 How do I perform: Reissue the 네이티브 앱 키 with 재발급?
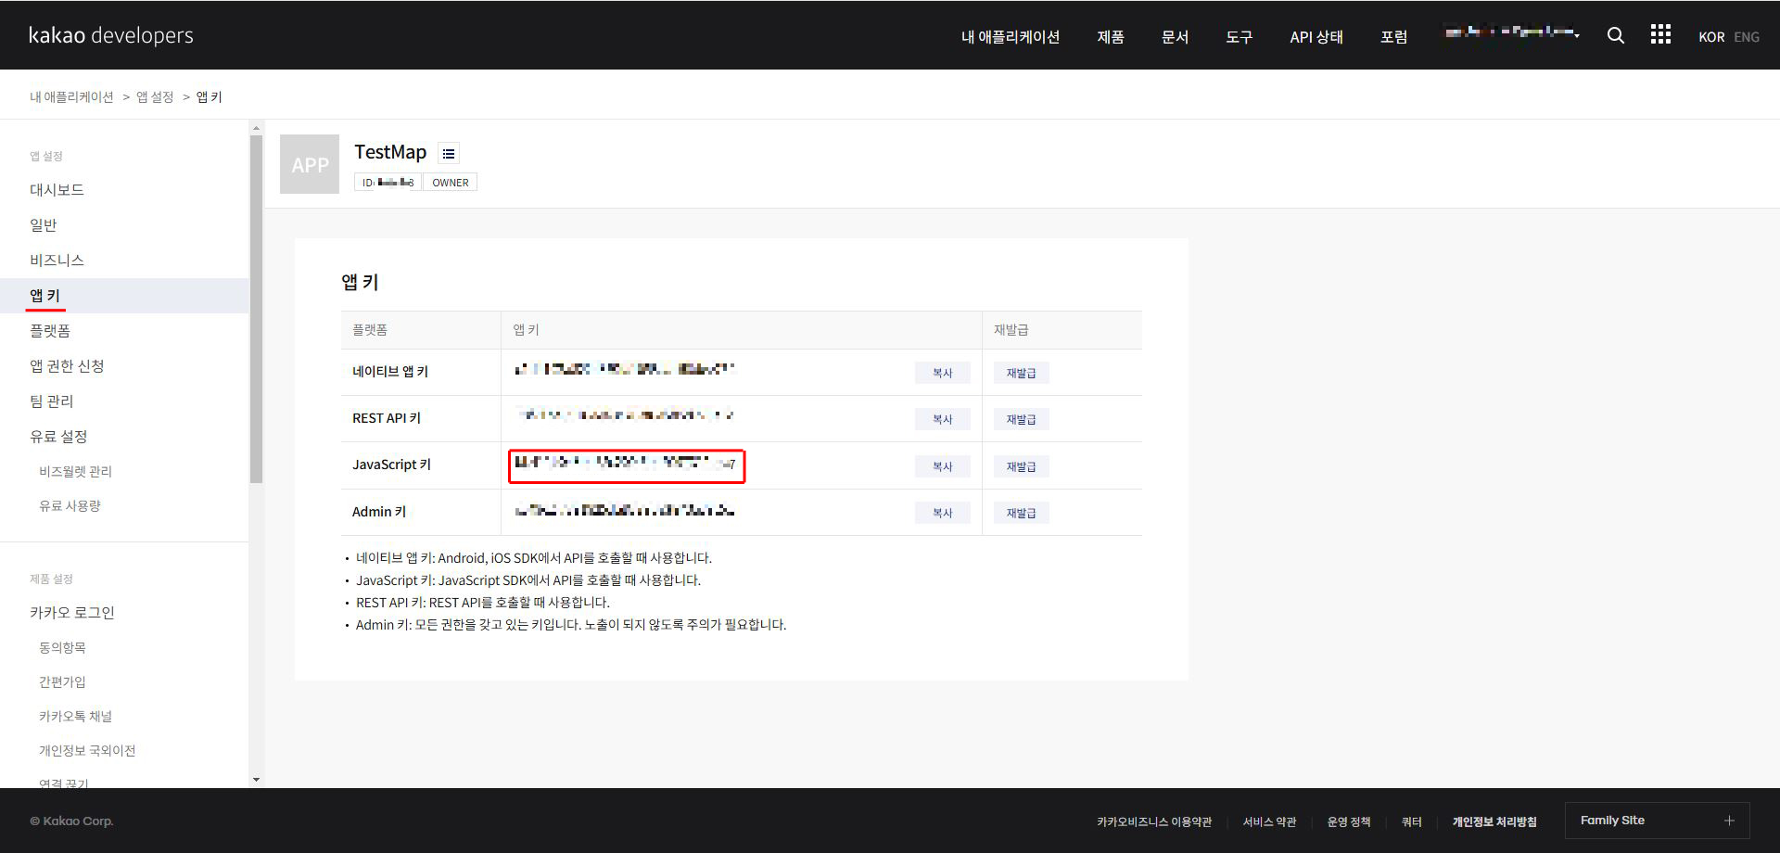pos(1021,373)
